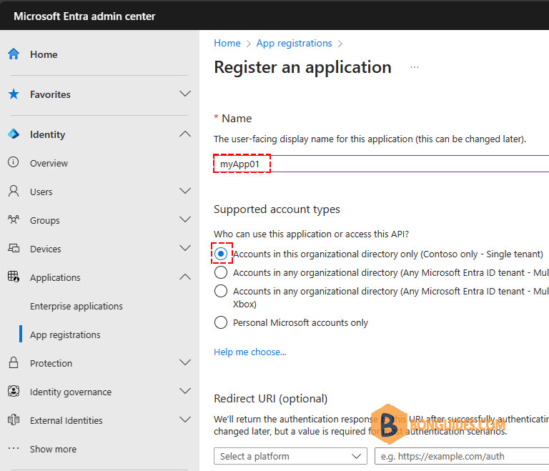Open the Devices menu item
This screenshot has width=549, height=471.
coord(46,249)
